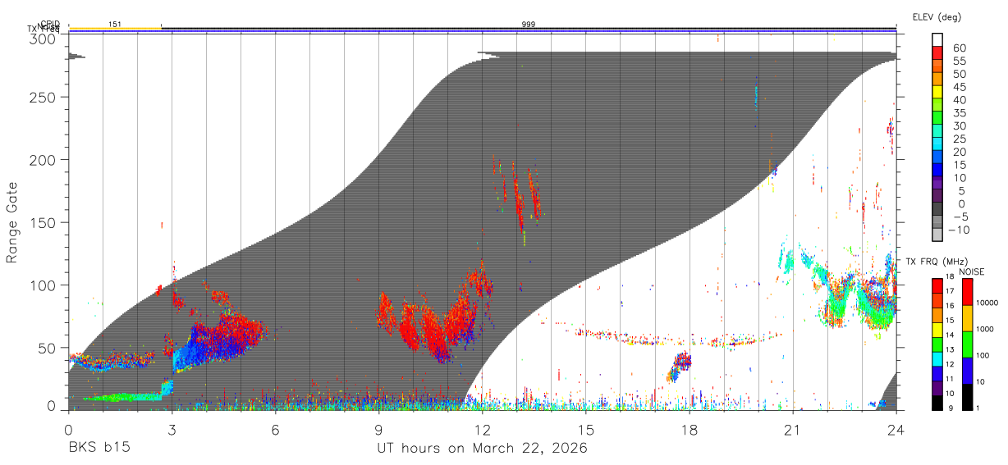Image resolution: width=1008 pixels, height=465 pixels.
Task: Click the ELEV (deg) colorbar title
Action: 937,16
